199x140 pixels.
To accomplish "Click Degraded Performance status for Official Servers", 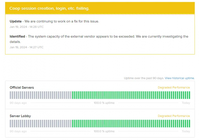I will (174, 87).
